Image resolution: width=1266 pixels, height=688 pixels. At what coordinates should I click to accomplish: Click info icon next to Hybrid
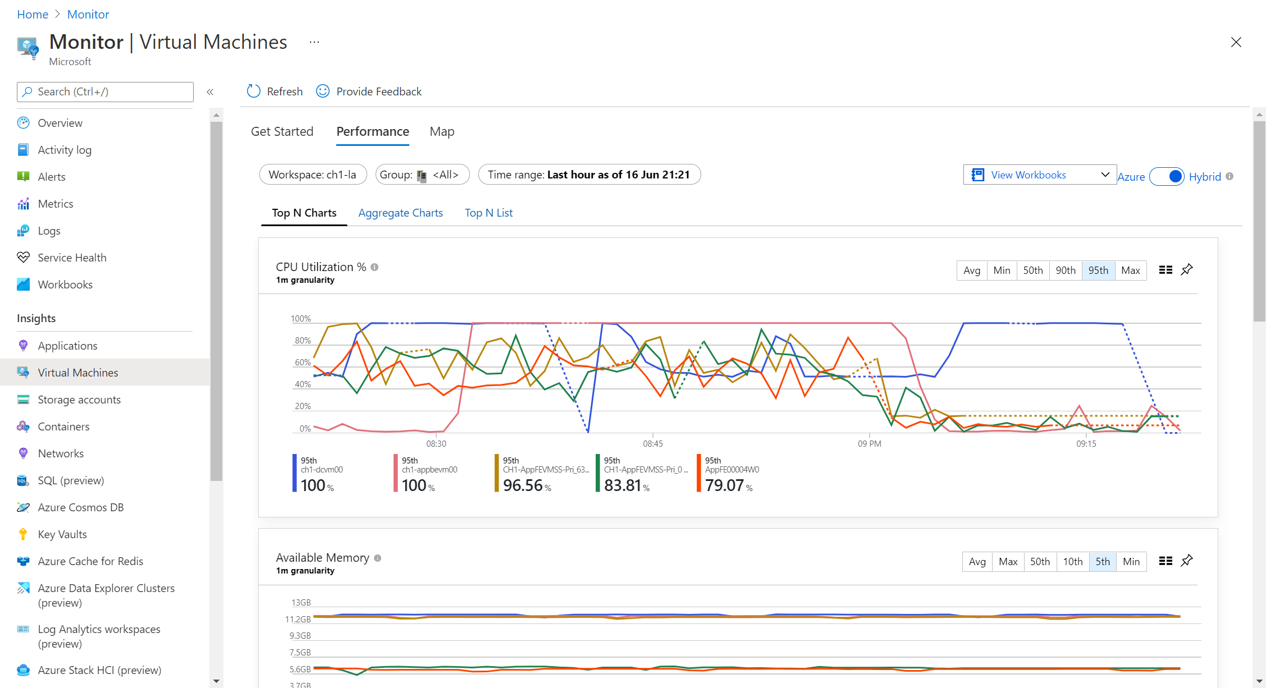(x=1230, y=176)
